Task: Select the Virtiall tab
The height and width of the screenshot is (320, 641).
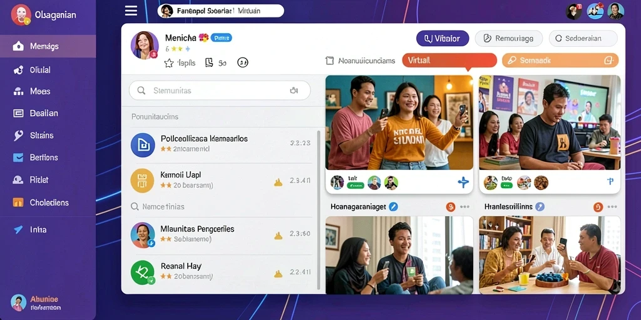Action: (449, 61)
